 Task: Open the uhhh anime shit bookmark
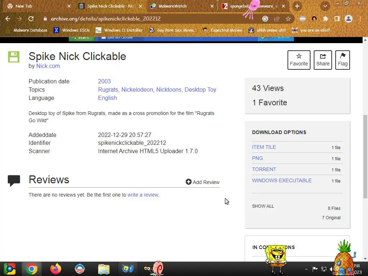coord(267,30)
